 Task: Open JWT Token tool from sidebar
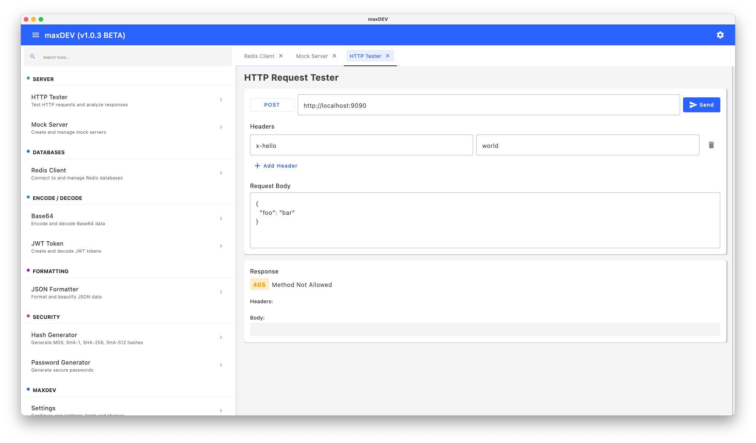(x=128, y=247)
